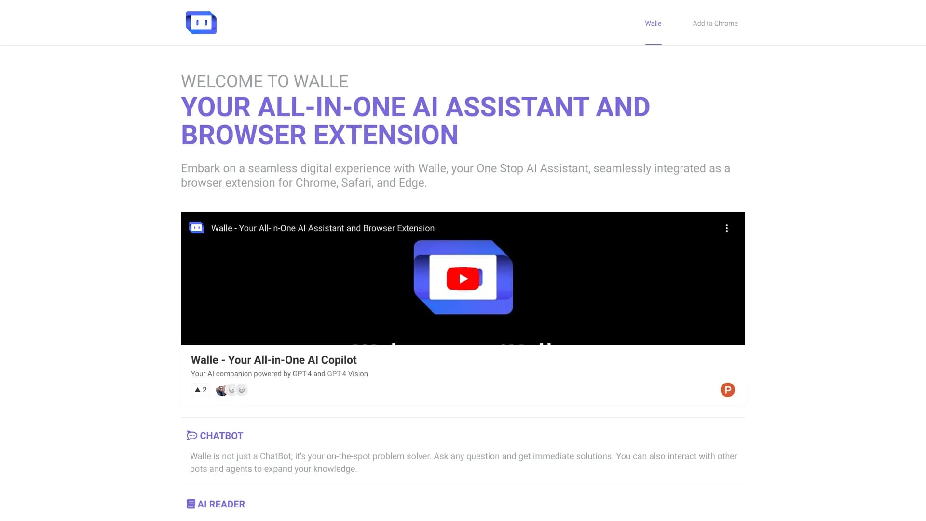This screenshot has width=926, height=521.
Task: Click the second upvoter avatar
Action: coord(231,389)
